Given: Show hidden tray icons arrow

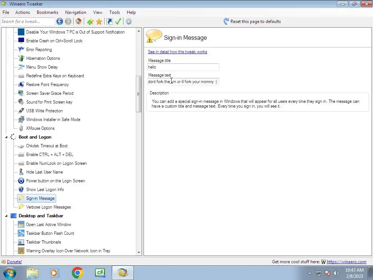Looking at the screenshot, I should [310, 273].
